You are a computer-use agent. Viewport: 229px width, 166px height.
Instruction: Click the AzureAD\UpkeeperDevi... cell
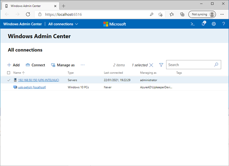[x=156, y=87]
